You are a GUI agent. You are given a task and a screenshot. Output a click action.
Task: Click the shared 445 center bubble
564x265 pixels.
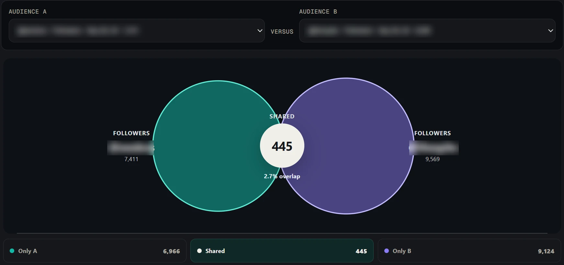[x=282, y=146]
